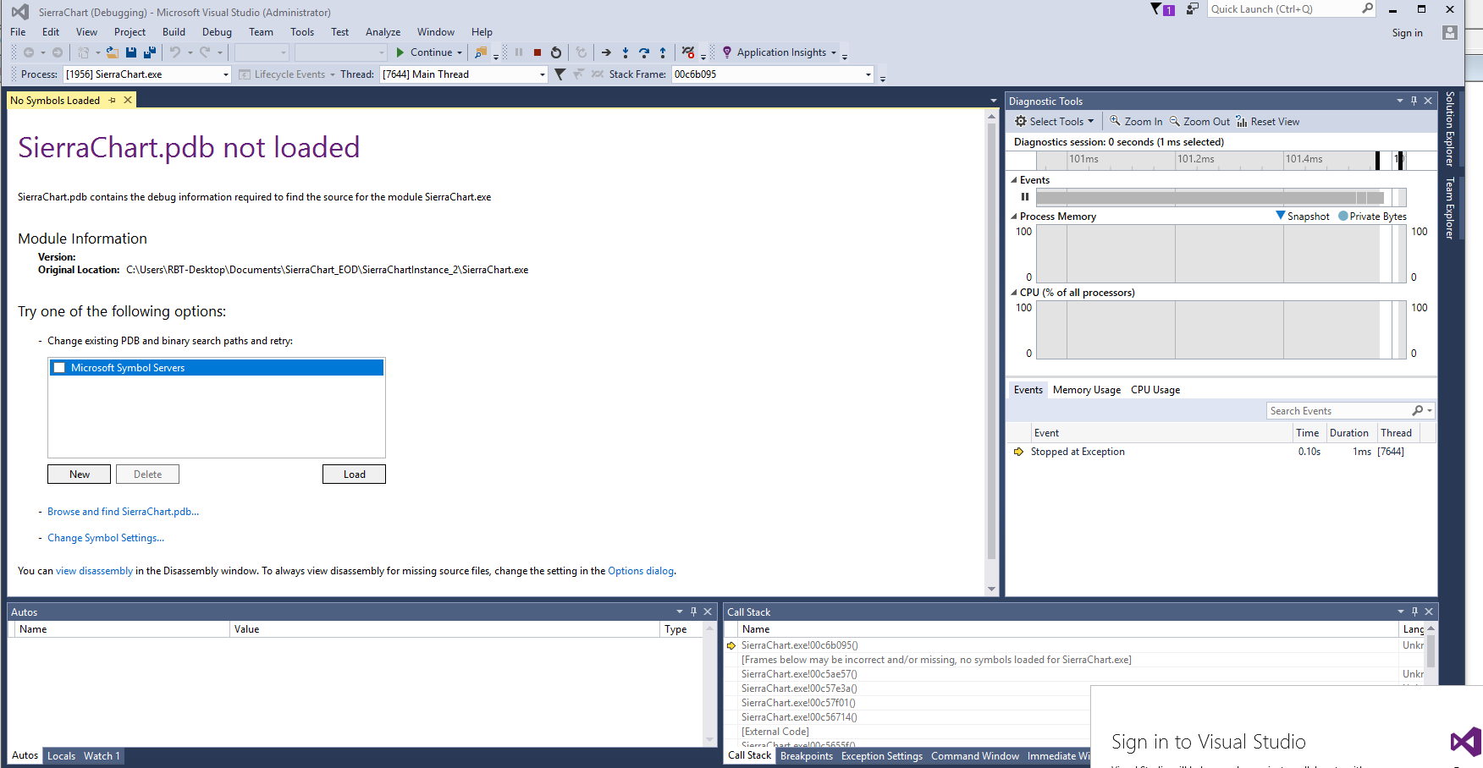Click the Find in Files toolbar icon

coord(481,52)
